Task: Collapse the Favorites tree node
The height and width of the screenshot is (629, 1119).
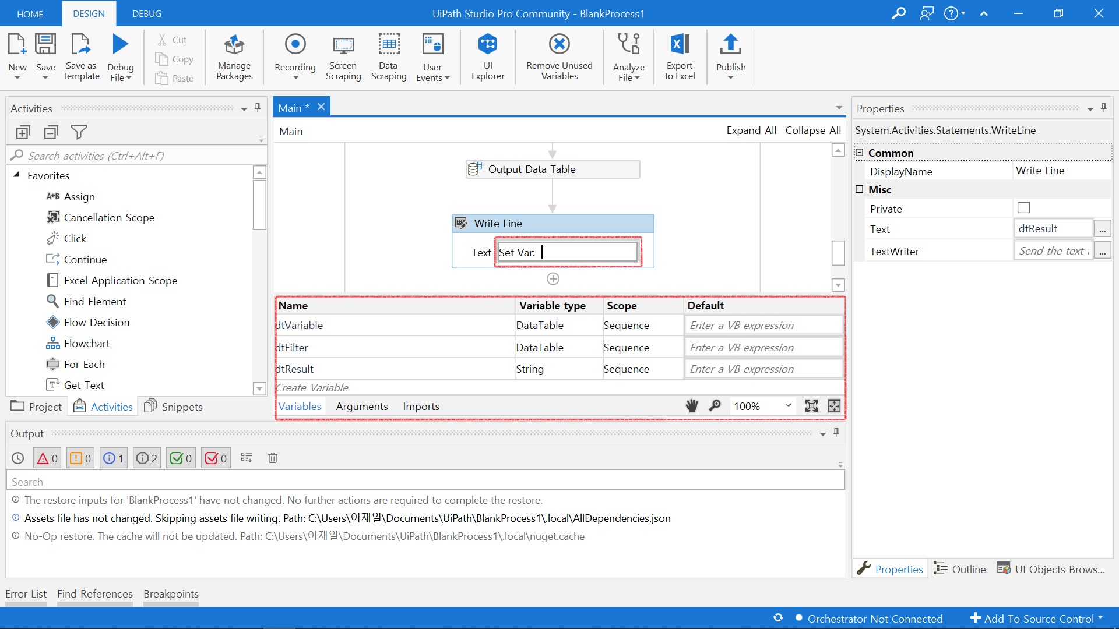Action: pos(16,175)
